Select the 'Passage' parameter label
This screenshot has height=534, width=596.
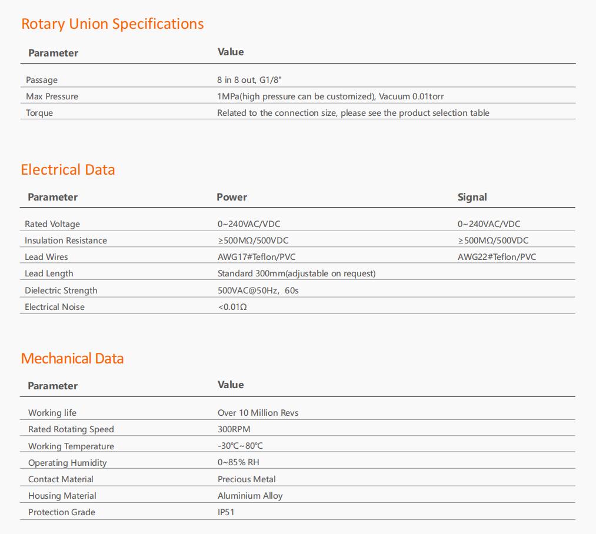pos(42,80)
